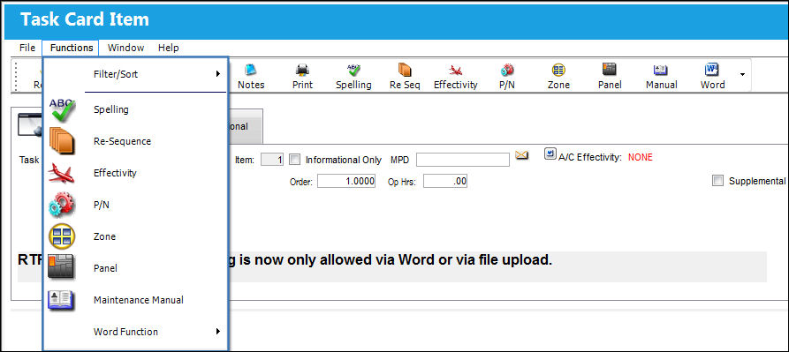Click the red NONE effectivity value
Viewport: 789px width, 352px height.
click(640, 157)
